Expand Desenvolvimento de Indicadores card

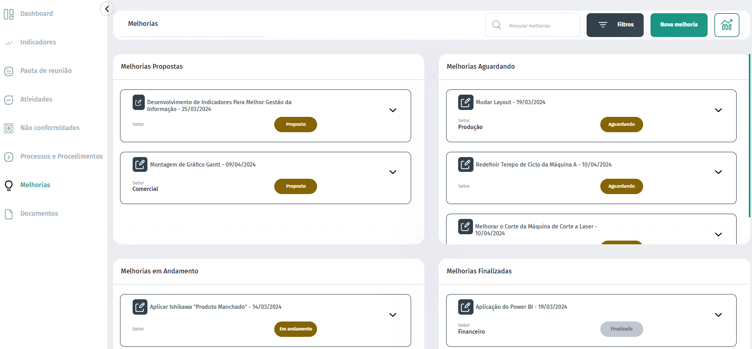[x=393, y=111]
